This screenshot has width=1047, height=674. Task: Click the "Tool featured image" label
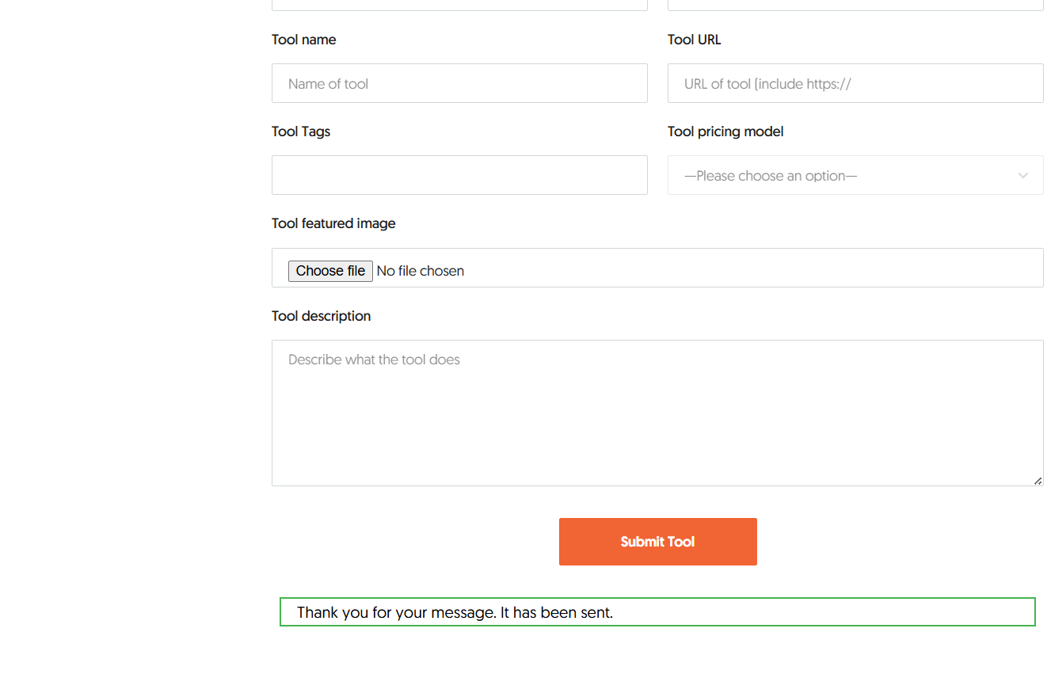click(x=333, y=223)
